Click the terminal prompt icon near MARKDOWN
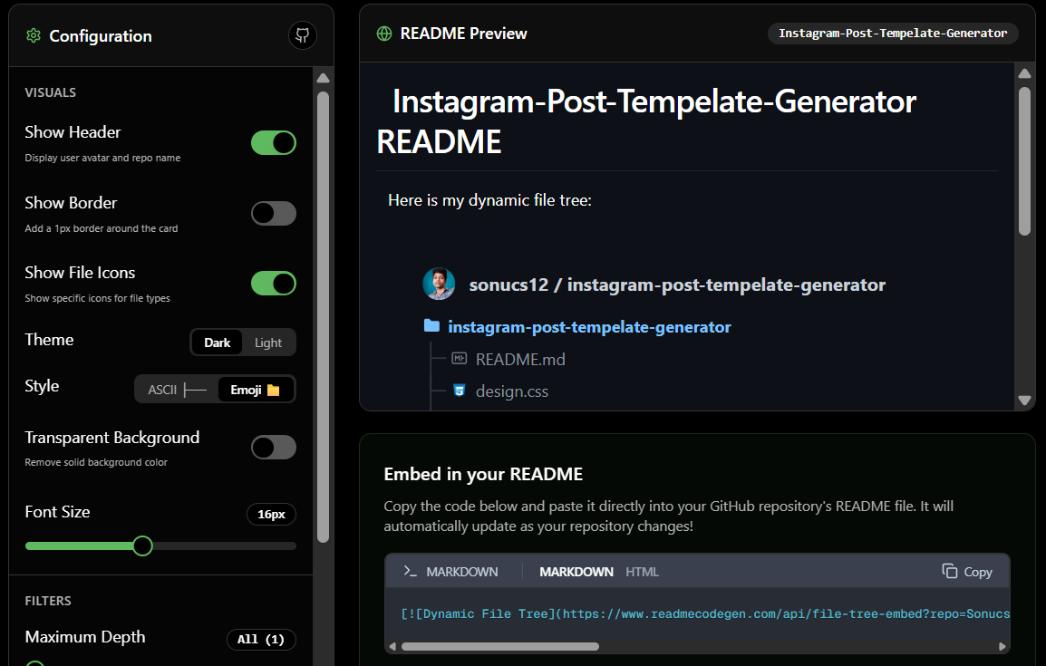The width and height of the screenshot is (1046, 666). [x=410, y=572]
